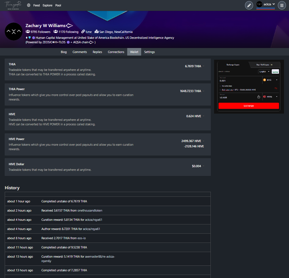Image resolution: width=289 pixels, height=278 pixels.
Task: Click the You send amount field
Action: pyautogui.click(x=240, y=80)
